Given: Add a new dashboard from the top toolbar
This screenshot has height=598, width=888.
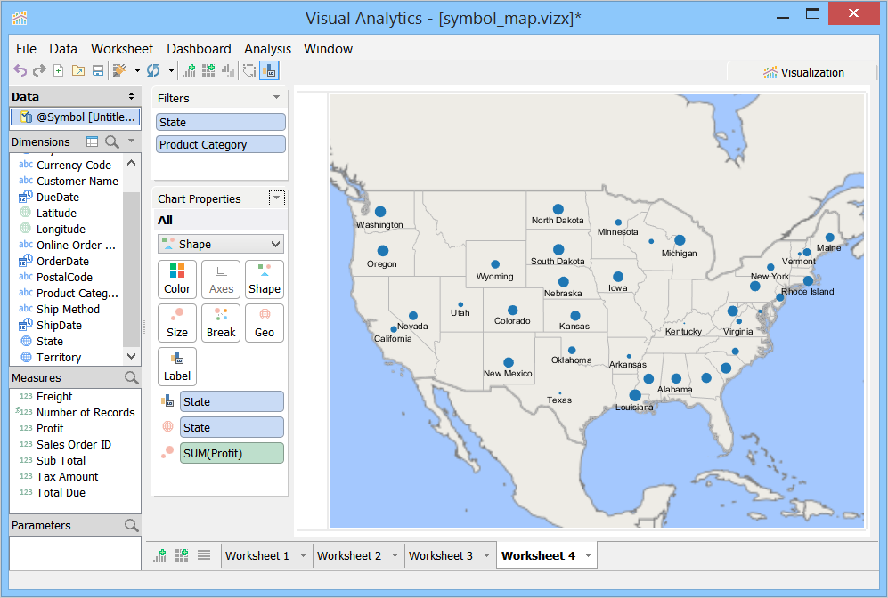Looking at the screenshot, I should point(208,70).
